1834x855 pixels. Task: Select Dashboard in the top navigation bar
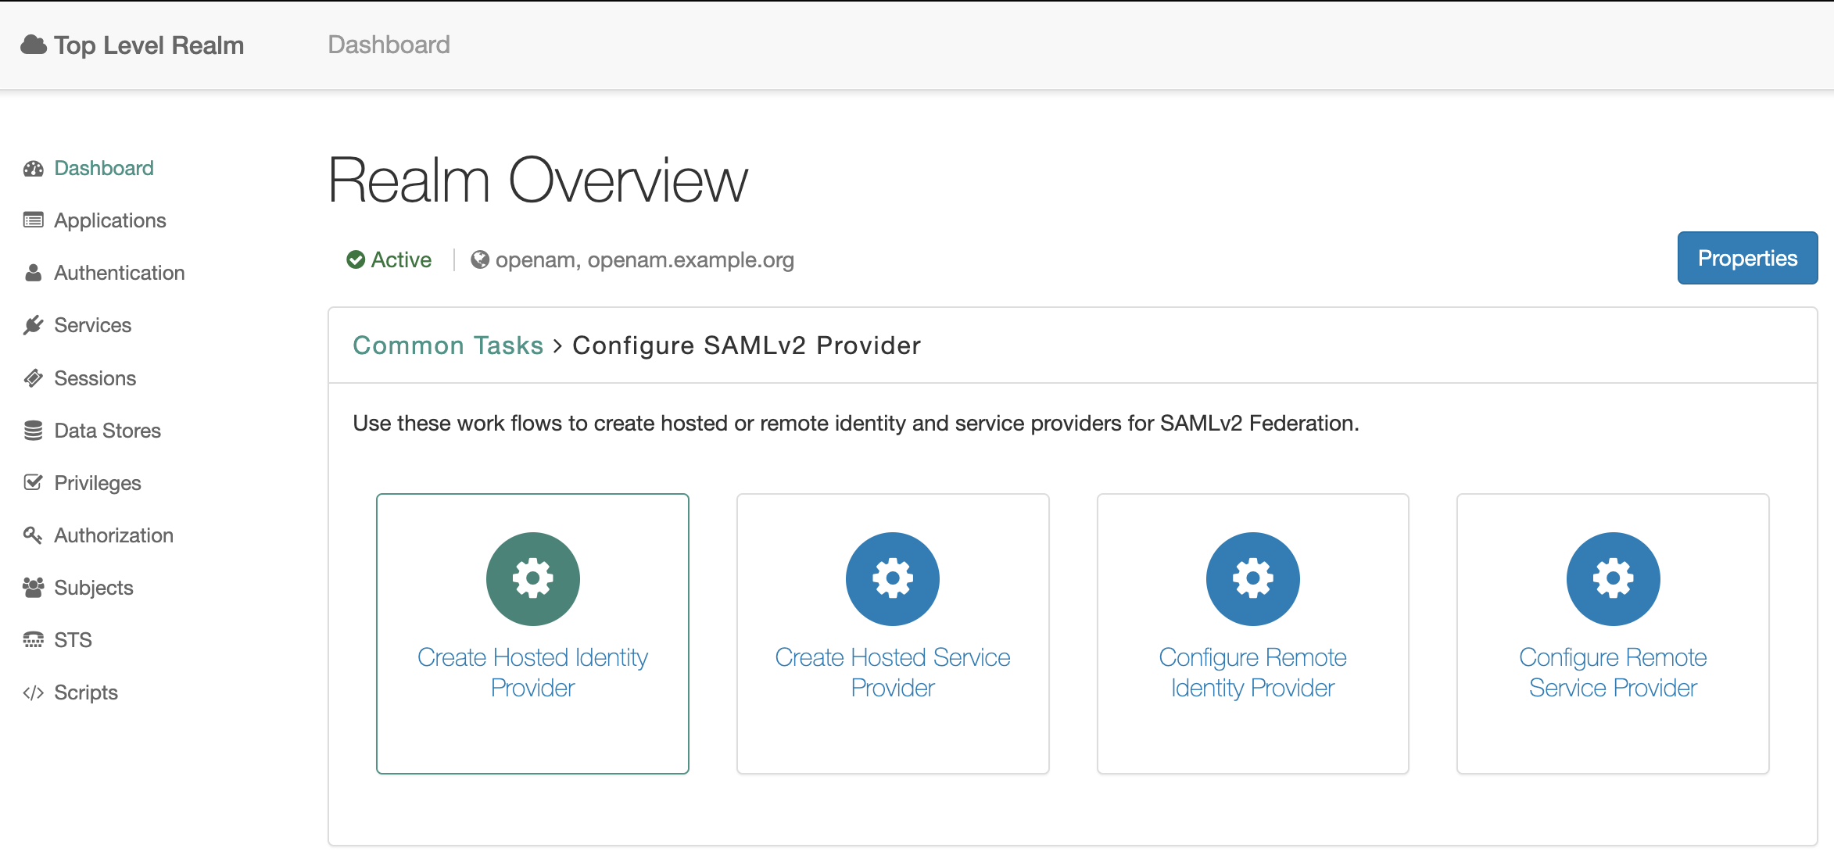pos(389,45)
